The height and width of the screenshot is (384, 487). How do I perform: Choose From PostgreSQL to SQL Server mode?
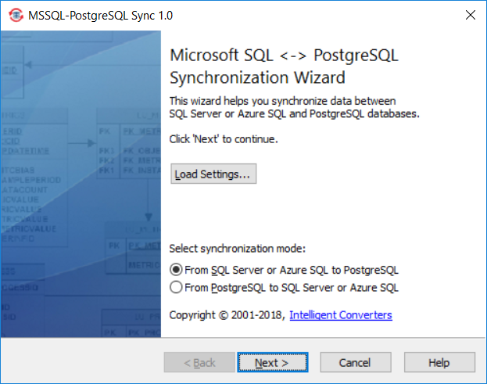pyautogui.click(x=177, y=288)
